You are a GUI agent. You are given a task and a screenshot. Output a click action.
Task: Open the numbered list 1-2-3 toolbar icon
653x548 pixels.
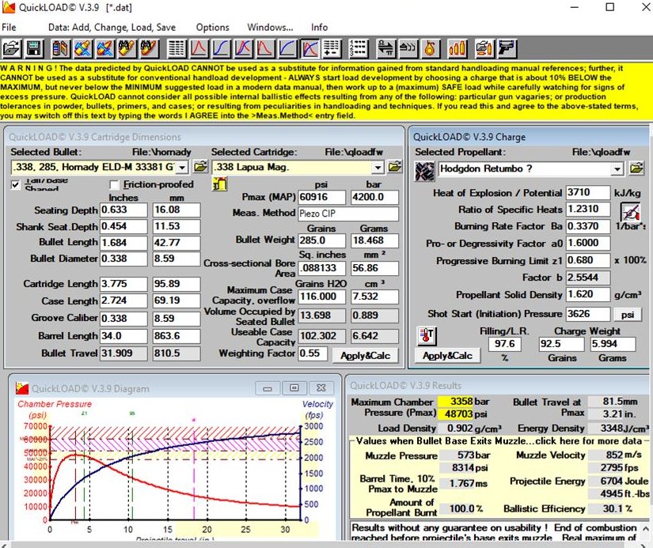(358, 49)
